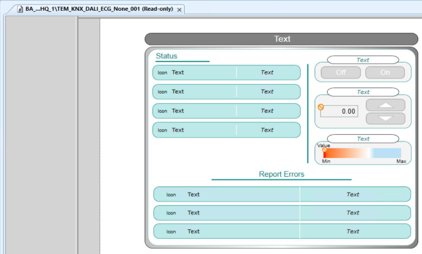Click the document icon in the tab header
422x254 pixels.
click(20, 10)
